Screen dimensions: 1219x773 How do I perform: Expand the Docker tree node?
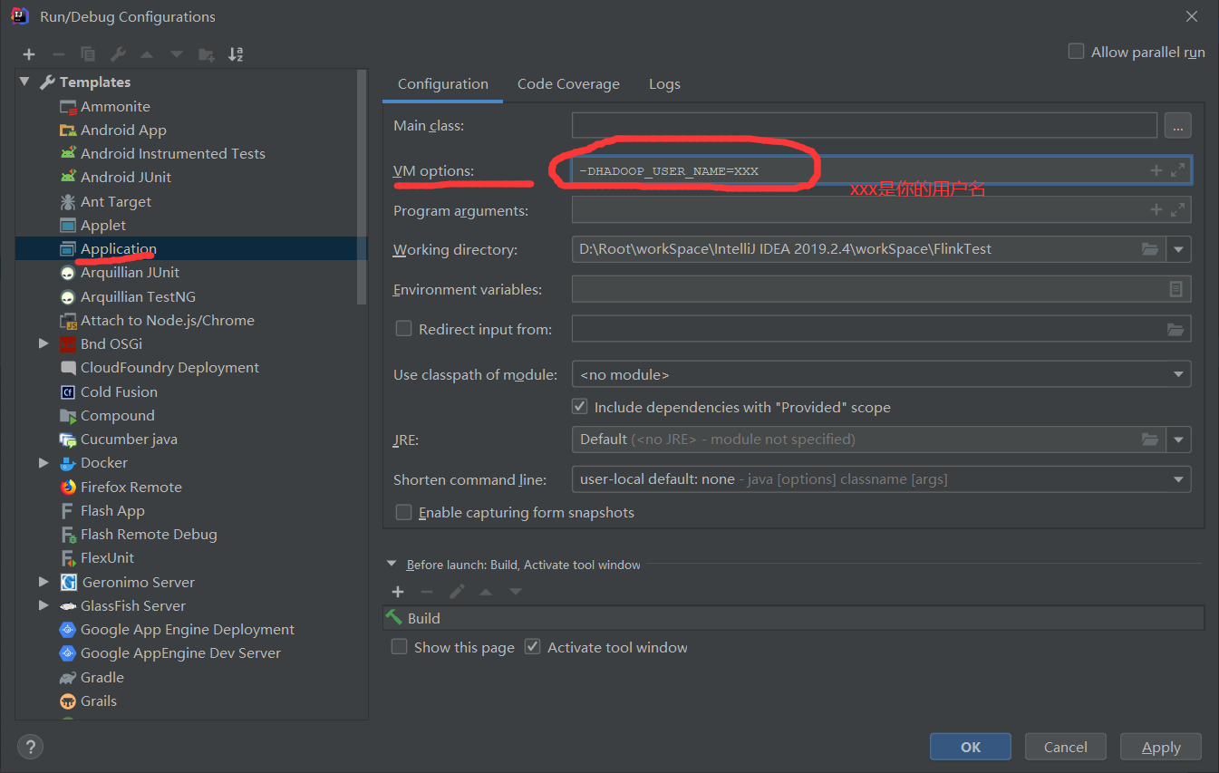pos(44,463)
